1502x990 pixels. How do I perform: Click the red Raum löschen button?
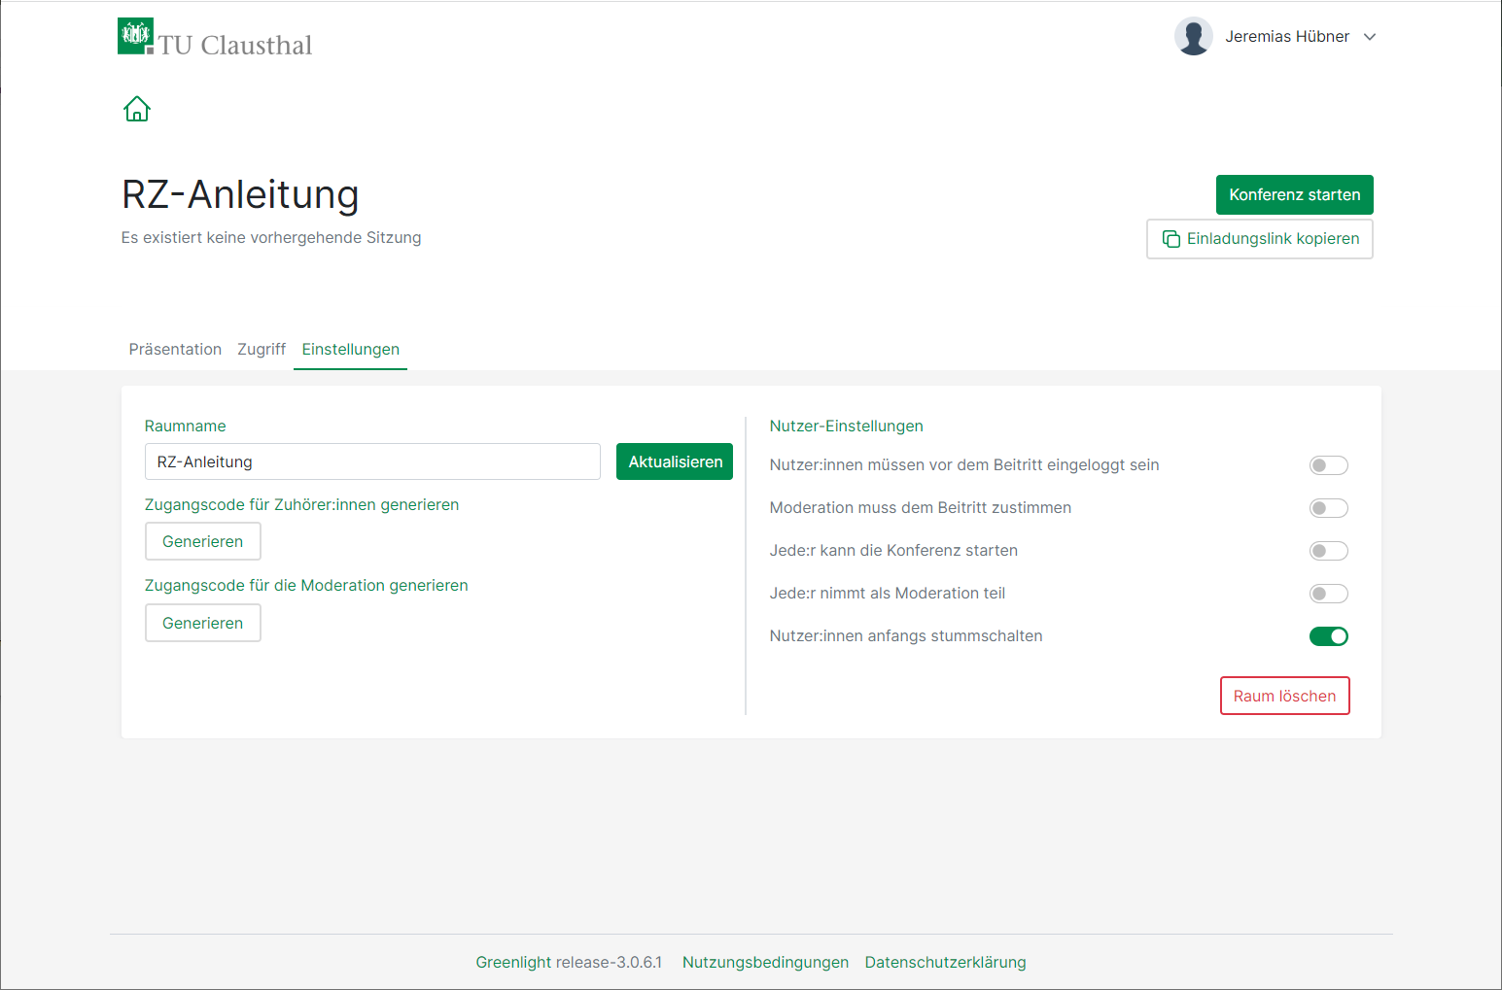pos(1284,696)
